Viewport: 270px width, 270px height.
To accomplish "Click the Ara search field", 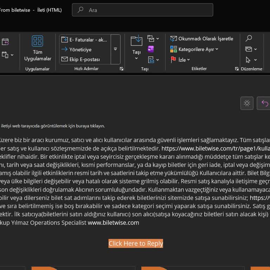I will click(142, 10).
